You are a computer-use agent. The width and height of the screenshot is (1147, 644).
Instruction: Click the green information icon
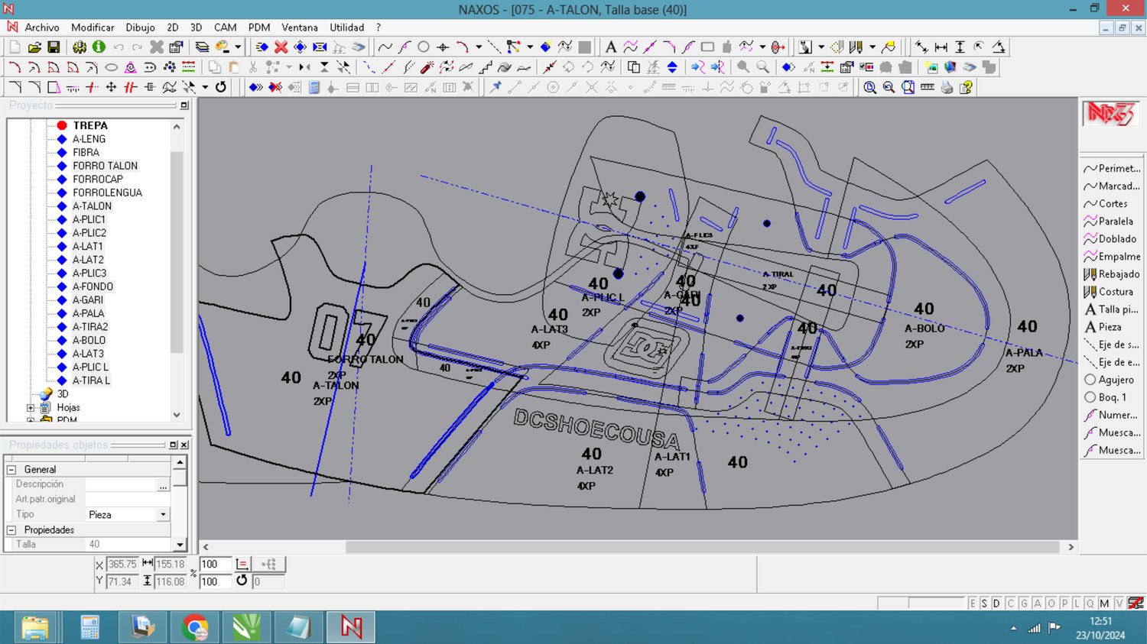pyautogui.click(x=99, y=47)
